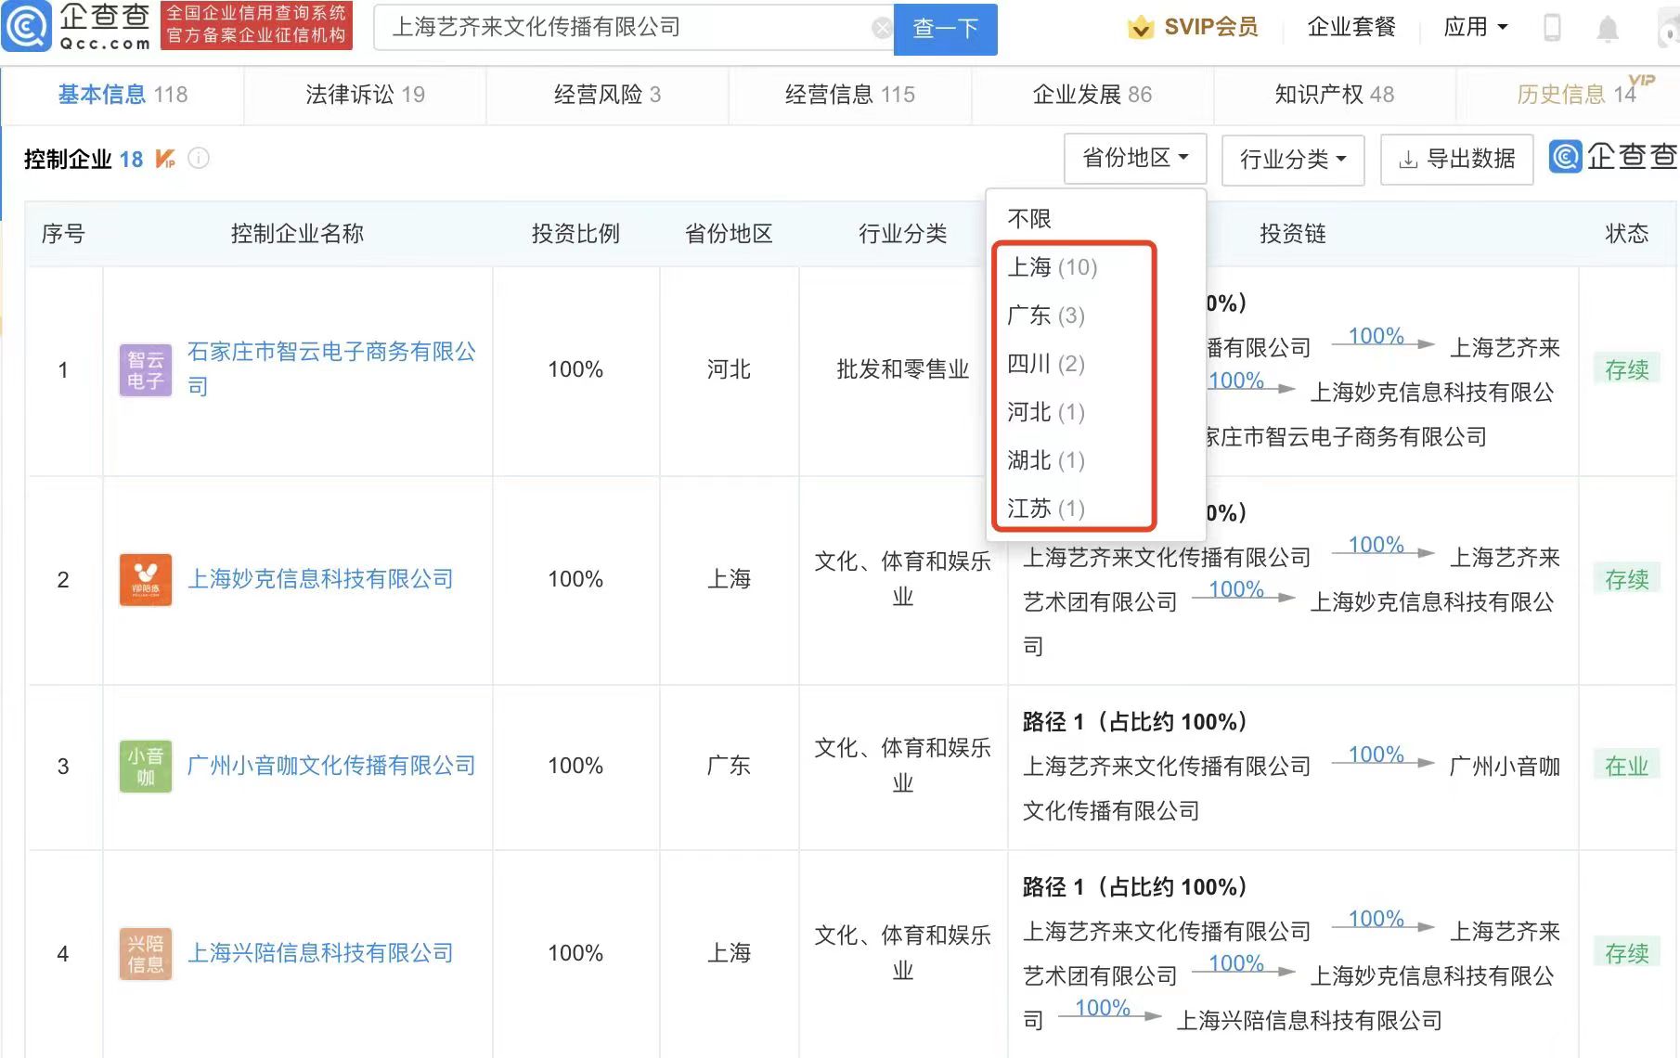Viewport: 1680px width, 1058px height.
Task: Filter by 广东 (3)
Action: 1046,316
